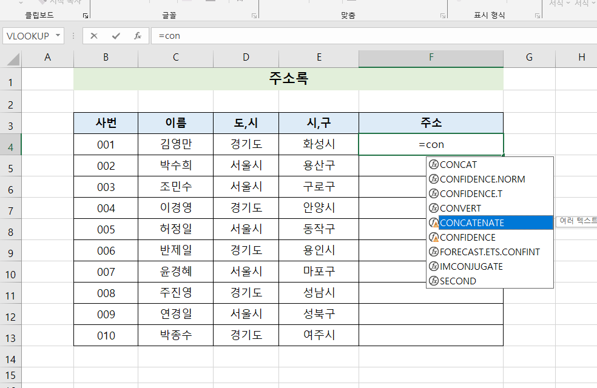Expand the Name Box dropdown arrow
The width and height of the screenshot is (597, 388).
(58, 35)
